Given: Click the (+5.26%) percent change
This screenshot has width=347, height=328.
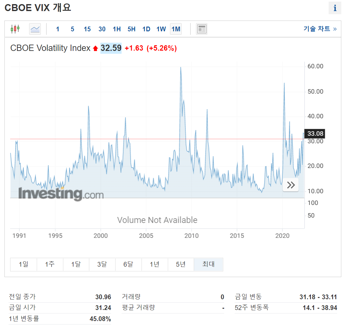Looking at the screenshot, I should pyautogui.click(x=161, y=48).
